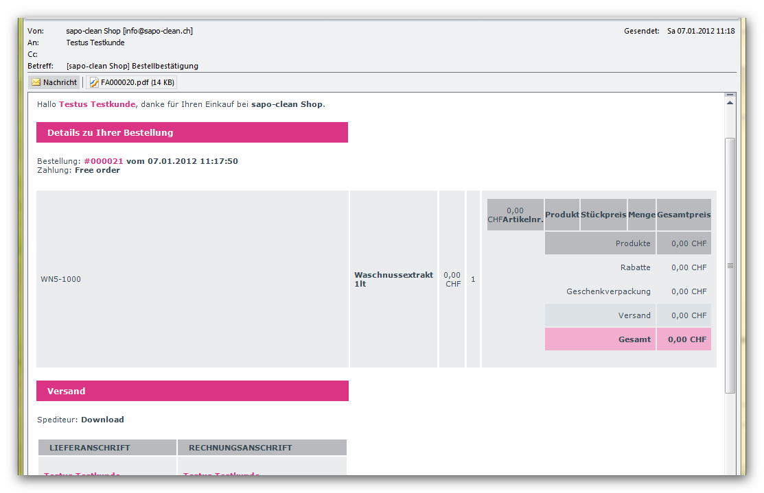Click order number #000021
The height and width of the screenshot is (493, 764).
point(103,161)
